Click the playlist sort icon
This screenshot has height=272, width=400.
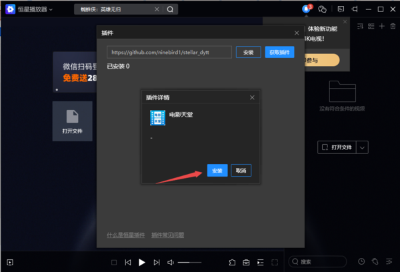(x=360, y=26)
